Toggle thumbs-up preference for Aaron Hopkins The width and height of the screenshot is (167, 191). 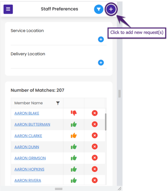click(74, 169)
